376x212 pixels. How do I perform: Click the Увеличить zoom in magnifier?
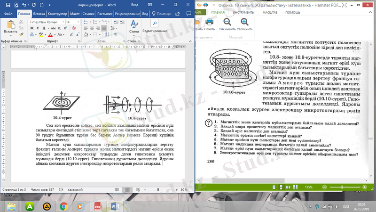245,23
